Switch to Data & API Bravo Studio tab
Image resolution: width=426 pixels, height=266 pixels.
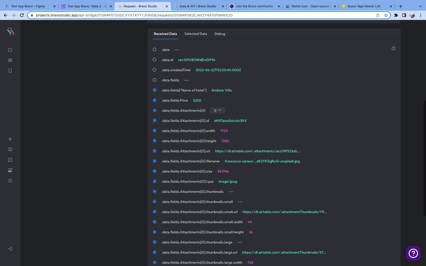(x=199, y=6)
